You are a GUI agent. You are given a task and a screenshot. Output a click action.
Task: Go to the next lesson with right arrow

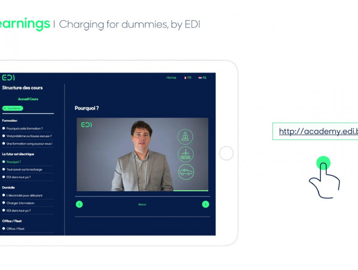(206, 204)
